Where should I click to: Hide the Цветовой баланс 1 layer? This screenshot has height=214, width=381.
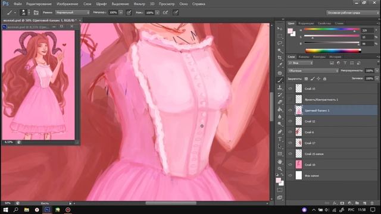tap(290, 111)
